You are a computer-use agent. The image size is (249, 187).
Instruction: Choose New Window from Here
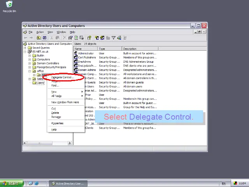point(66,102)
